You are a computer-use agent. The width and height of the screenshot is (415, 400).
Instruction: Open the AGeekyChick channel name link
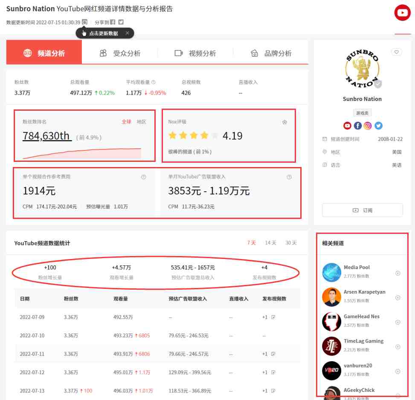(359, 390)
